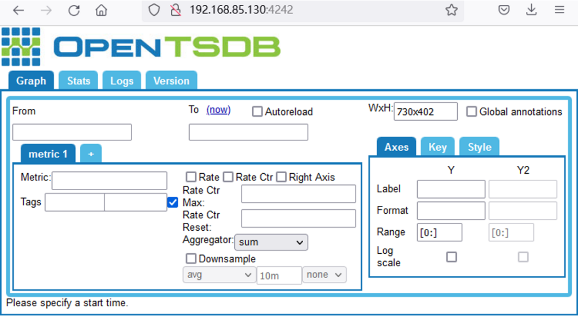Click the Y axis Range field [0:]
Viewport: 578px width, 317px height.
pos(439,232)
